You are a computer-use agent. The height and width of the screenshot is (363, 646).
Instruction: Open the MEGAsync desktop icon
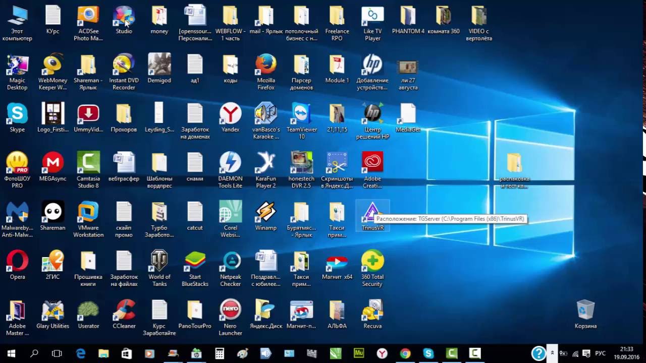[x=52, y=167]
